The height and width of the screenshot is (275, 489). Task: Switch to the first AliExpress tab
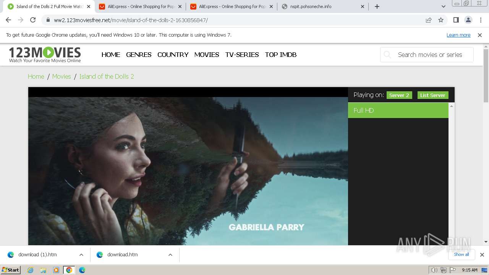(x=141, y=6)
